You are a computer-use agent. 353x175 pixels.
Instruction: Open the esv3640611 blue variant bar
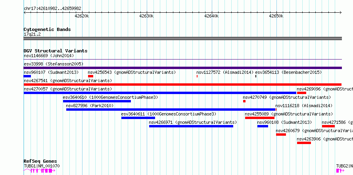pos(138,118)
